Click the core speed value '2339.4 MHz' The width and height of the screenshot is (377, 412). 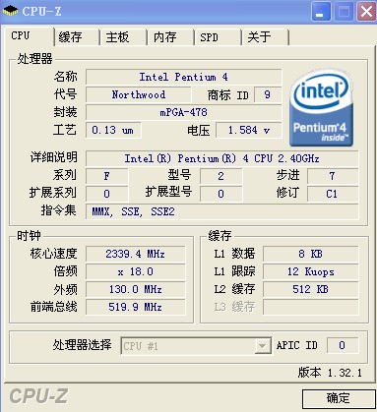tap(136, 254)
